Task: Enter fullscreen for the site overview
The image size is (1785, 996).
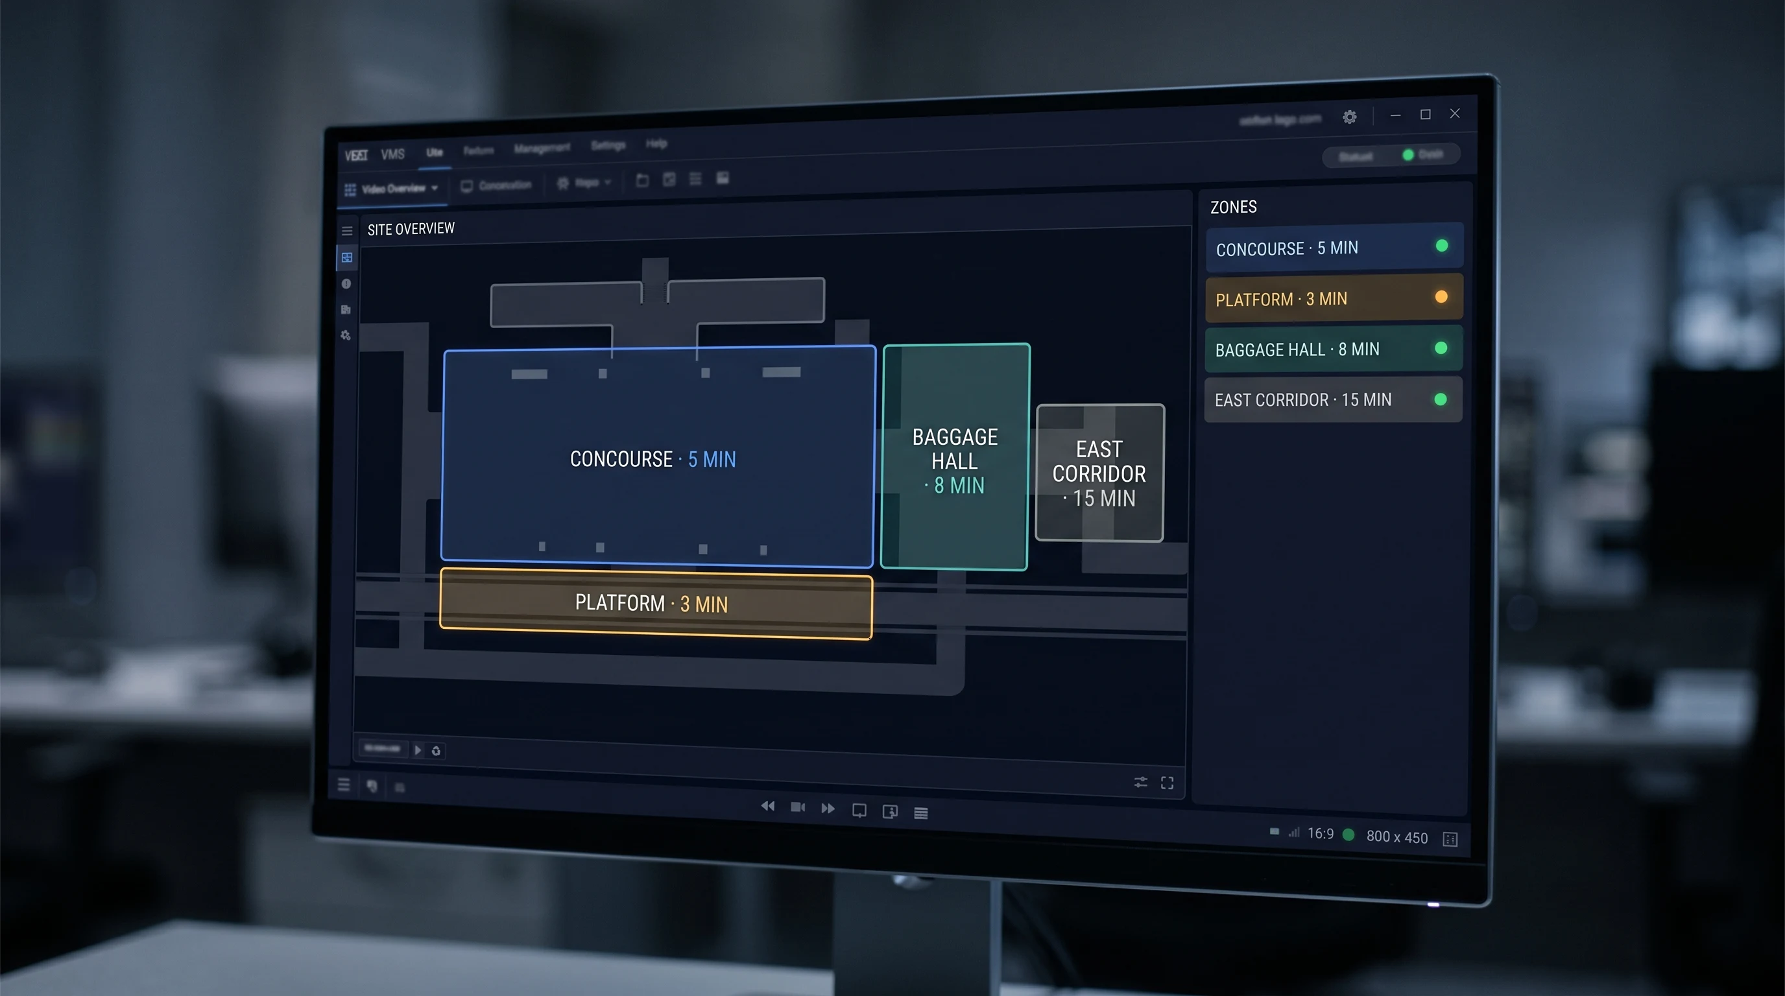Action: point(1167,783)
